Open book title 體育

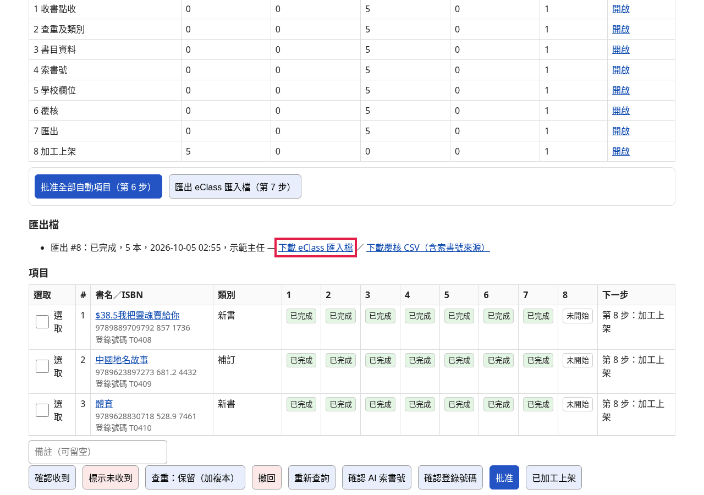tap(105, 404)
